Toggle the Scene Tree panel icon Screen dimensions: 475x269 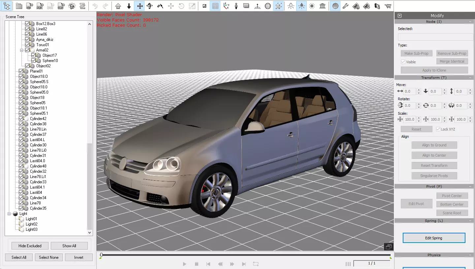point(7,6)
